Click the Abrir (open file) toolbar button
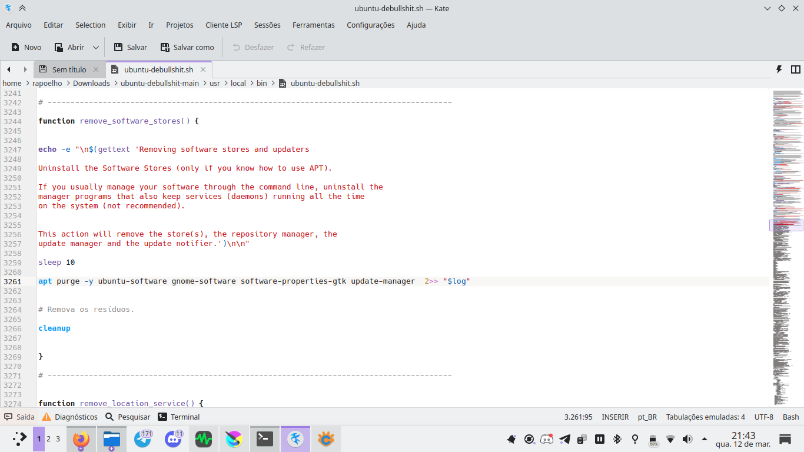Viewport: 804px width, 452px height. [x=69, y=47]
